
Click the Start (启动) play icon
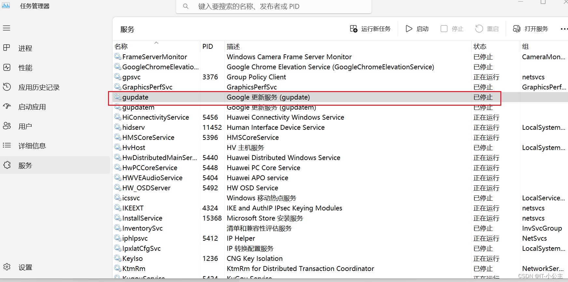(x=409, y=29)
